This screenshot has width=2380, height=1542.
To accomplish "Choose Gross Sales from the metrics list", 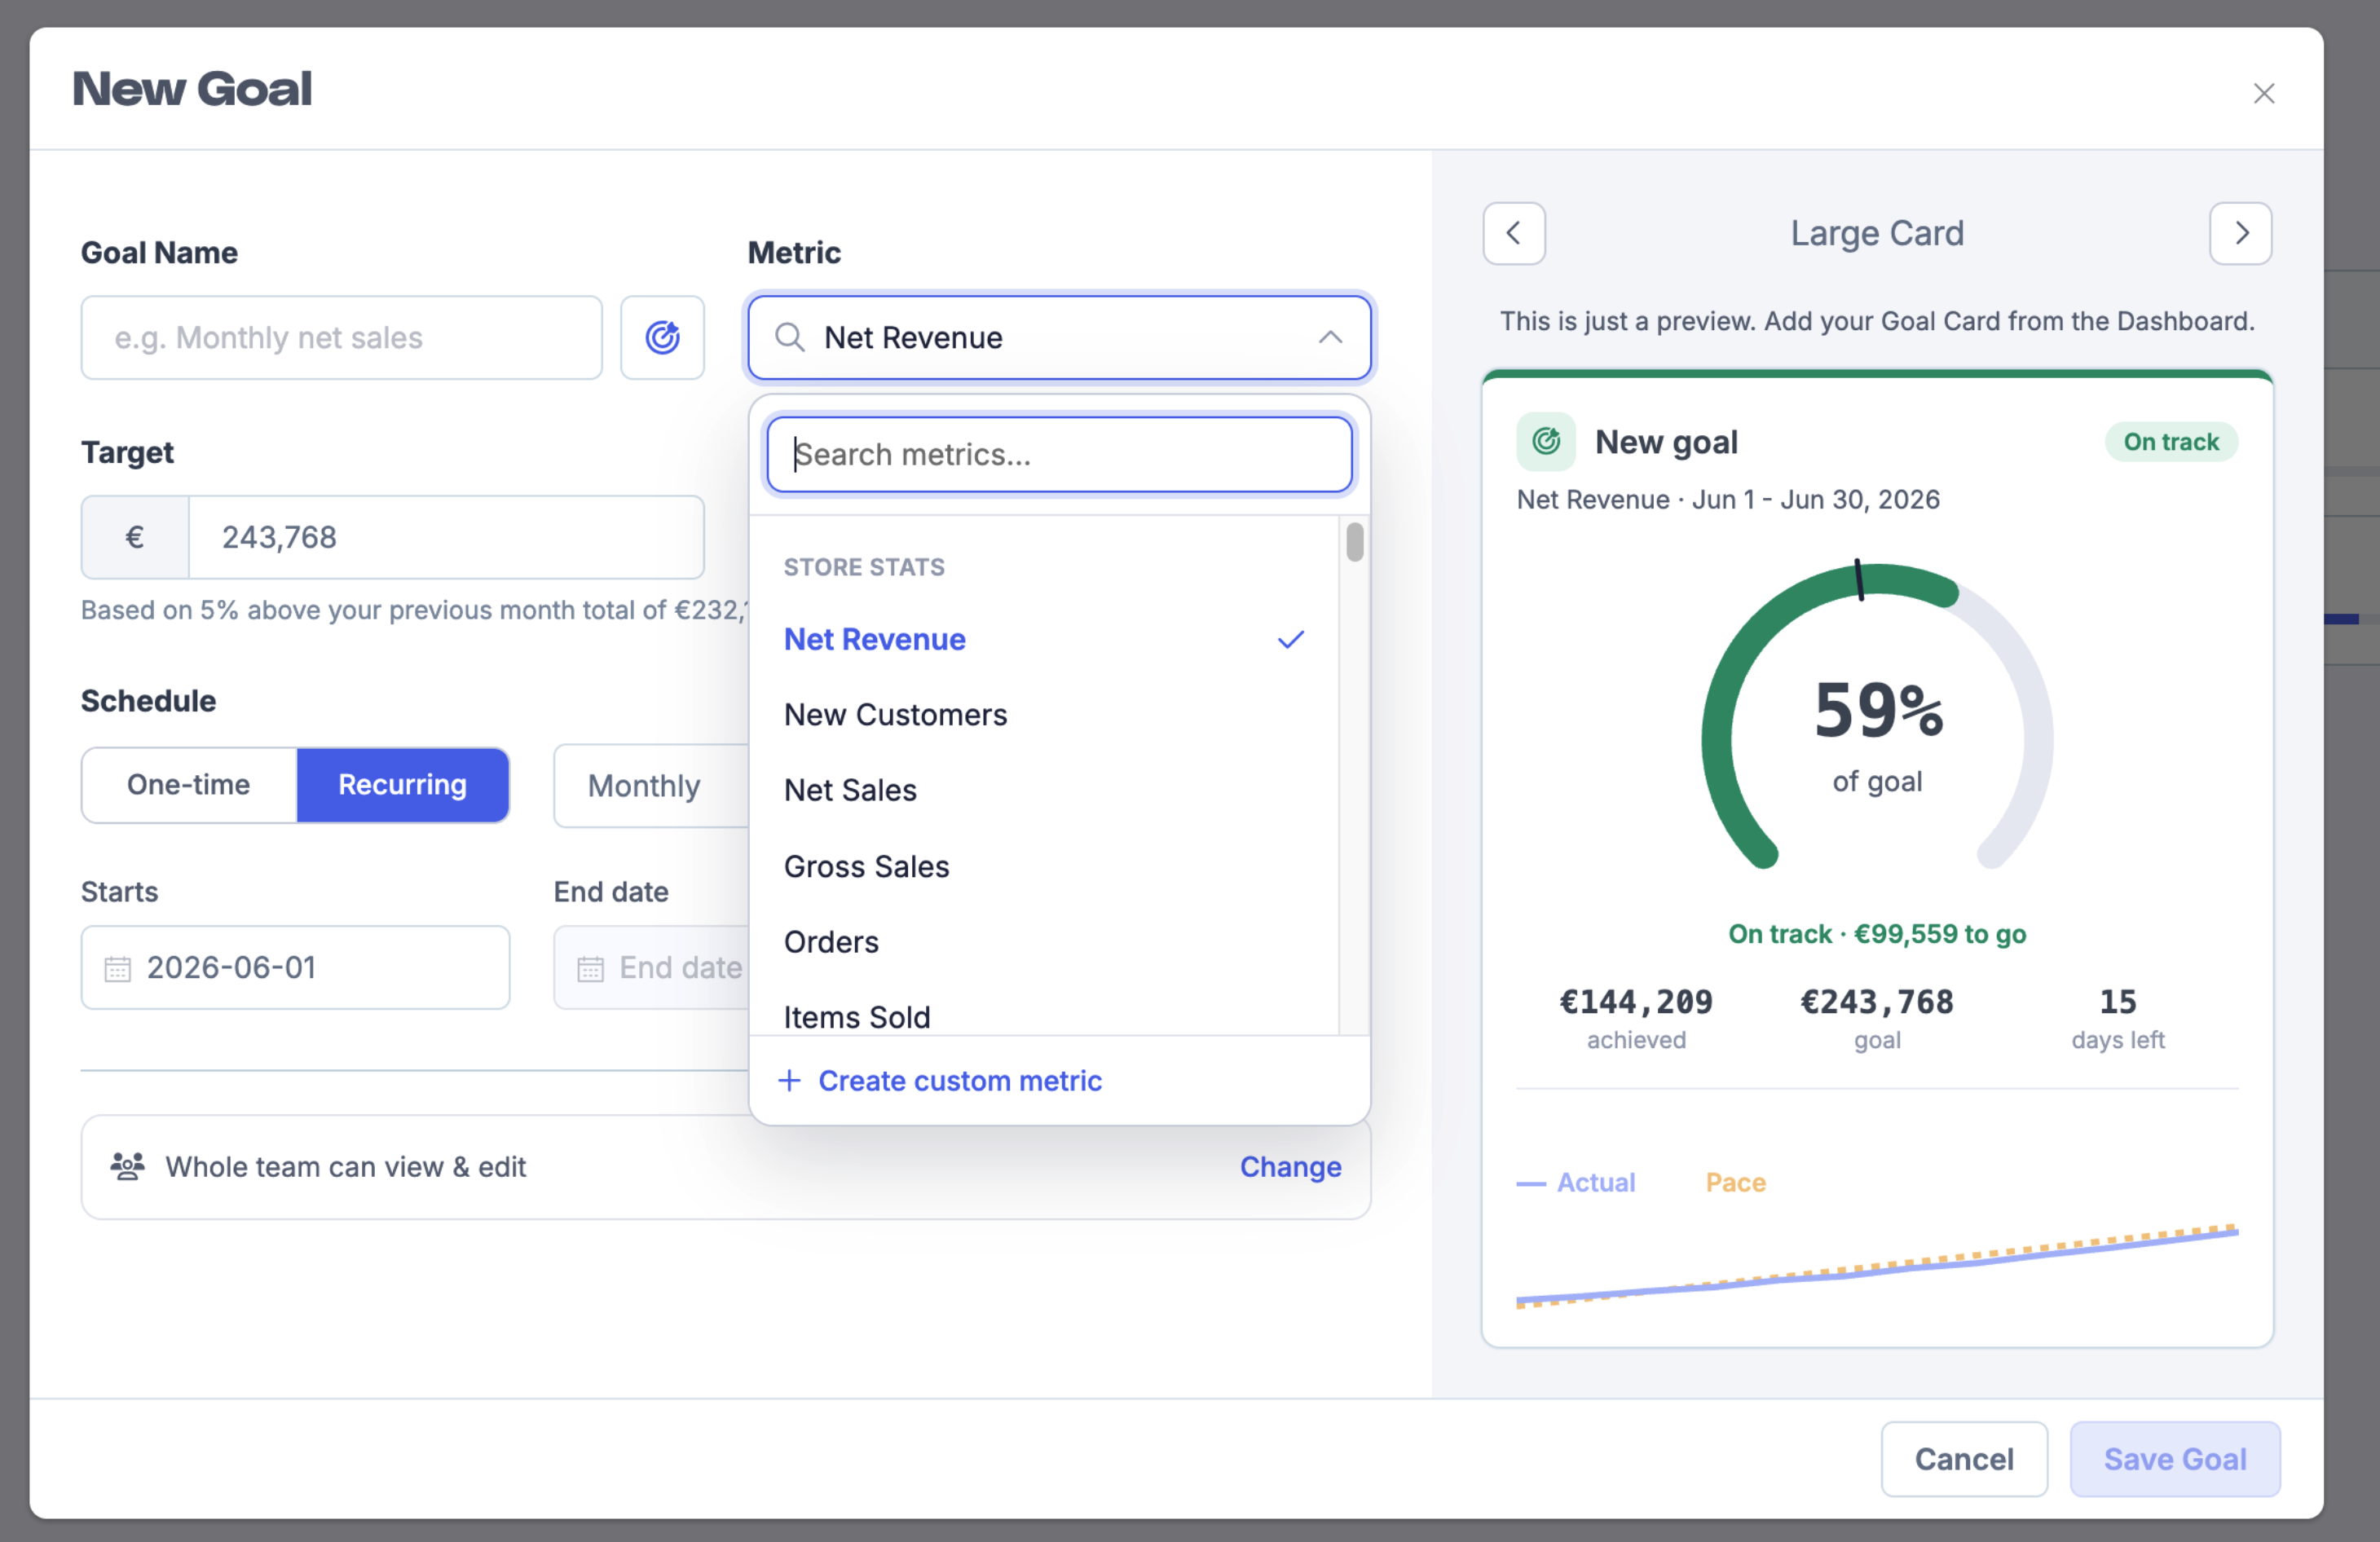I will click(x=1043, y=866).
